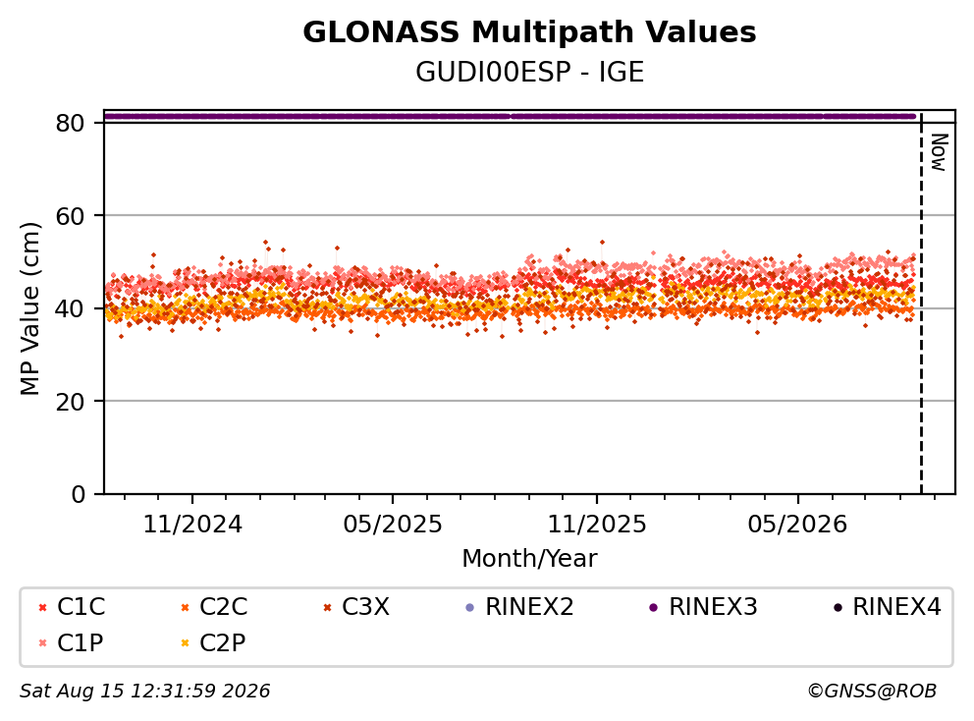
Task: Select the RINEX3 legend label text
Action: pyautogui.click(x=713, y=607)
